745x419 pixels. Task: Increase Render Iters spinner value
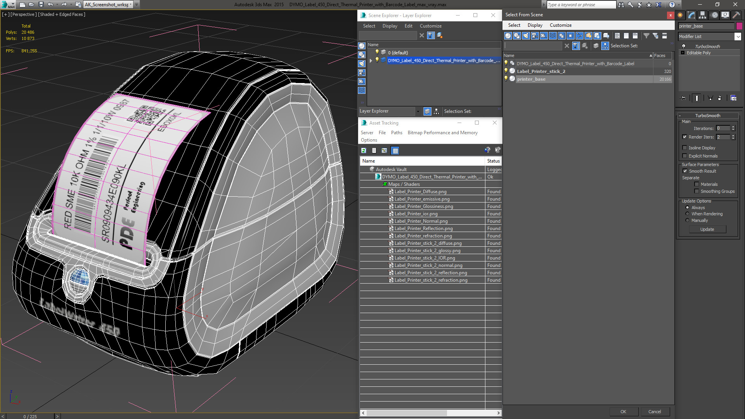coord(733,135)
